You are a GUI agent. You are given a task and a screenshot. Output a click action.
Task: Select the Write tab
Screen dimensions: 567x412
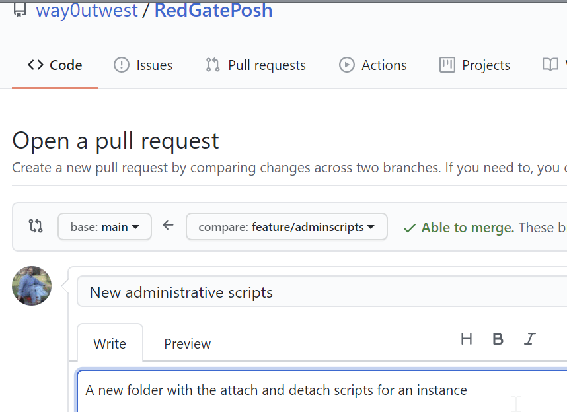click(x=110, y=343)
